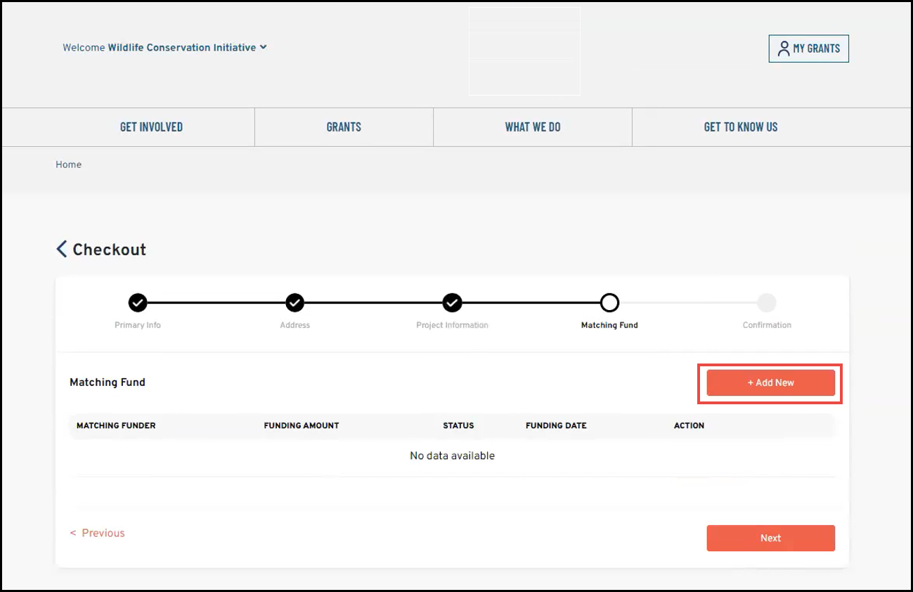Go back using the Previous link

98,533
